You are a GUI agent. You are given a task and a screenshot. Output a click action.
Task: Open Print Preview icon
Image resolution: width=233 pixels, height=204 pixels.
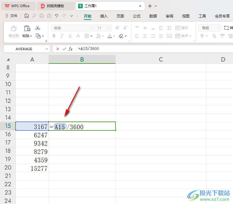pyautogui.click(x=49, y=16)
